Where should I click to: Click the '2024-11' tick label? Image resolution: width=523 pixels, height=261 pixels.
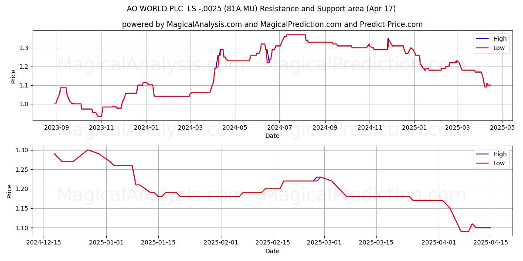click(x=370, y=127)
